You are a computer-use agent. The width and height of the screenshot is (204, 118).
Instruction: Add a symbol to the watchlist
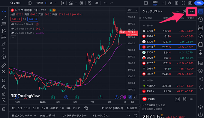coord(178,11)
